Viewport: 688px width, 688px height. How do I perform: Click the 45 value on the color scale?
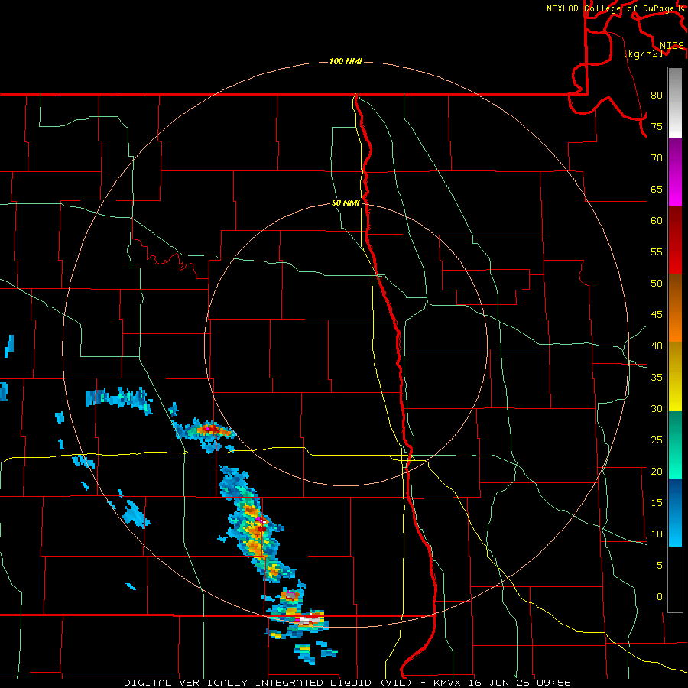pyautogui.click(x=657, y=315)
